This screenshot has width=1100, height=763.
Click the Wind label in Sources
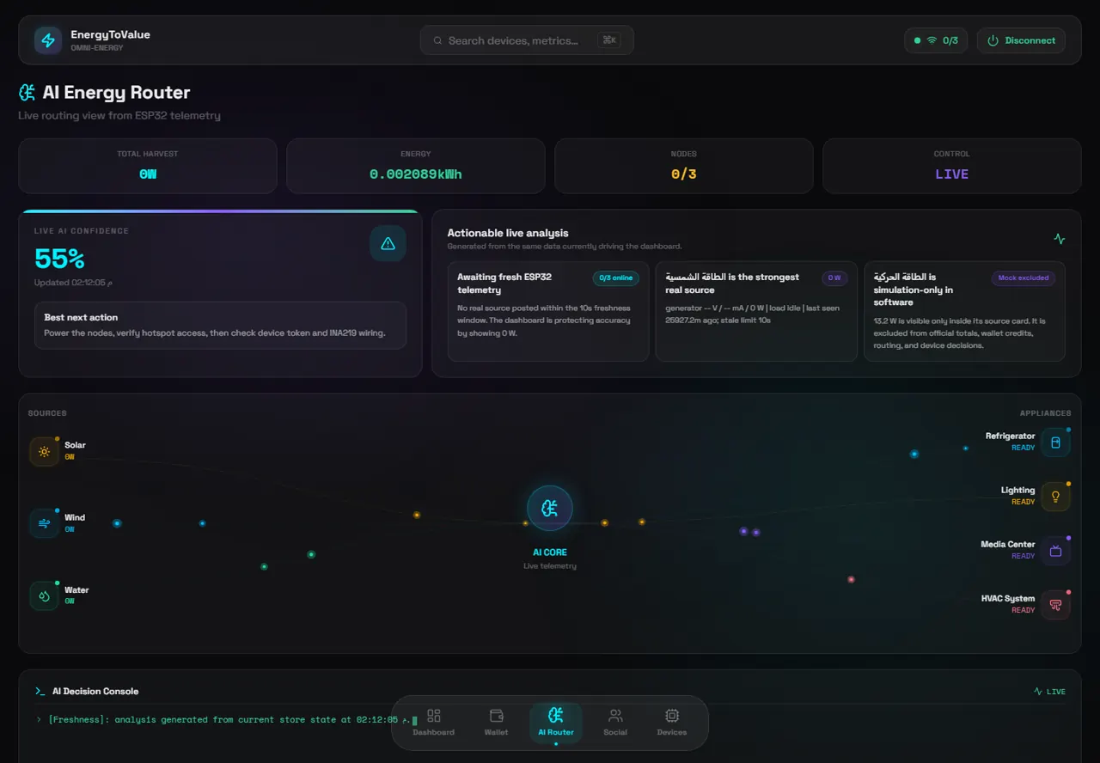point(75,517)
